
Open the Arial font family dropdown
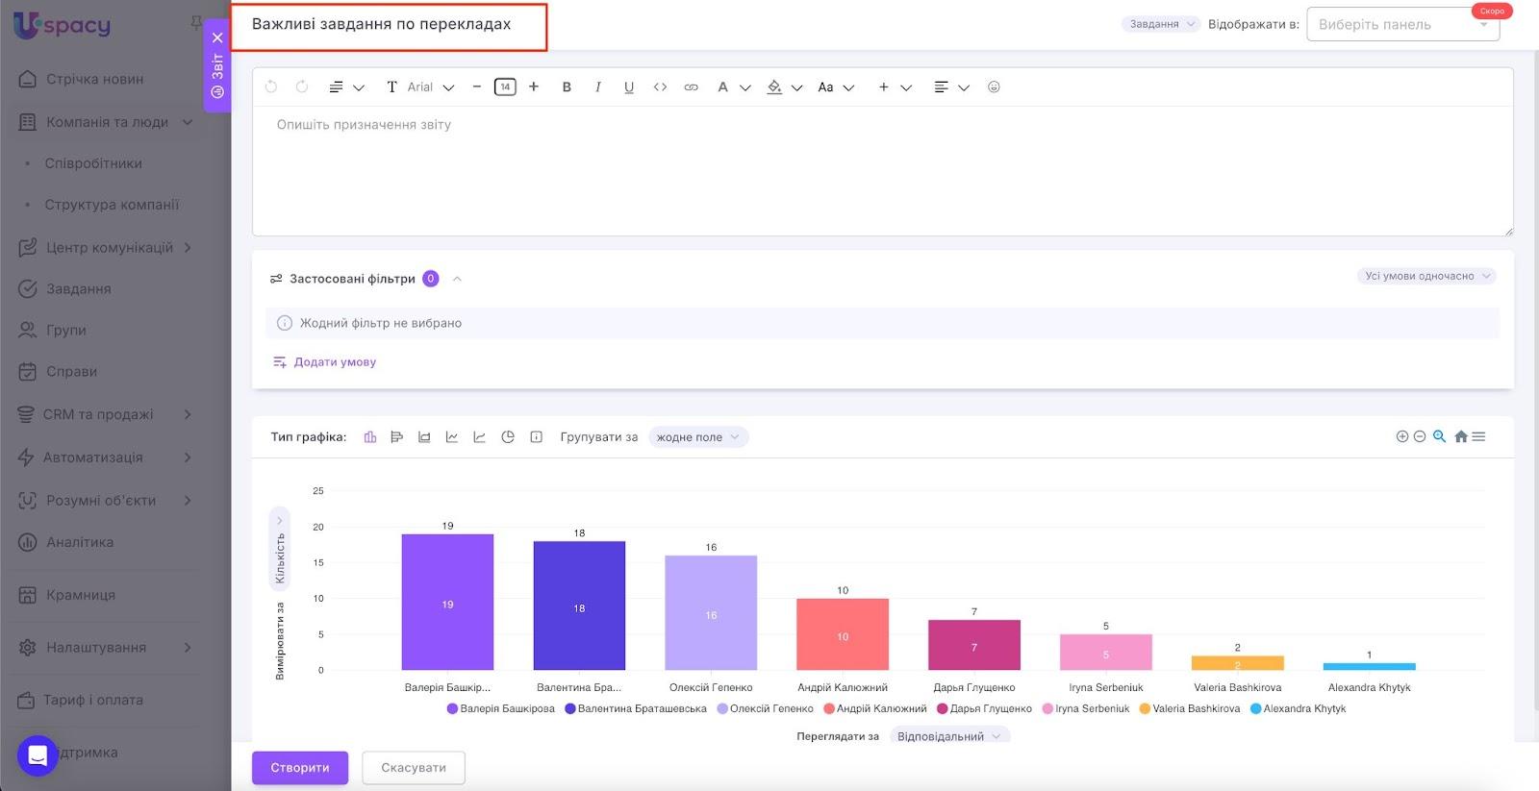[x=430, y=87]
